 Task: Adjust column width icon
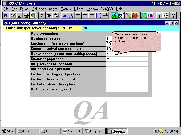click(105, 15)
